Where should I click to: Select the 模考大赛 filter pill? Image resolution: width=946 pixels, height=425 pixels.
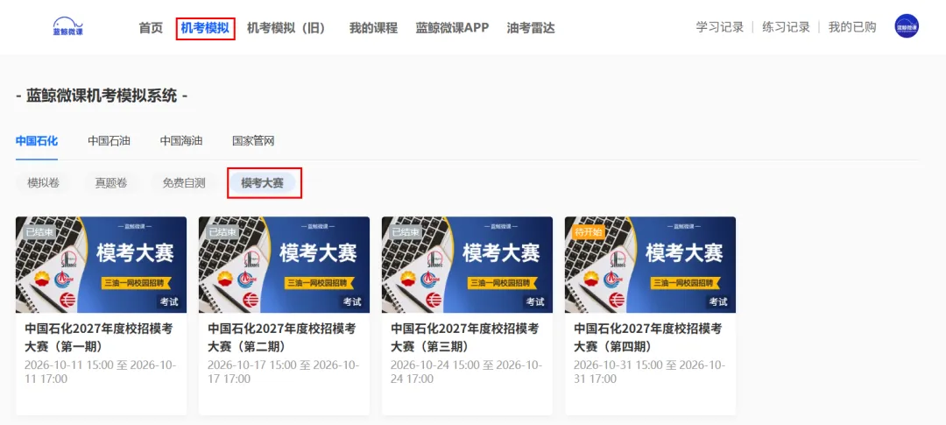click(263, 183)
